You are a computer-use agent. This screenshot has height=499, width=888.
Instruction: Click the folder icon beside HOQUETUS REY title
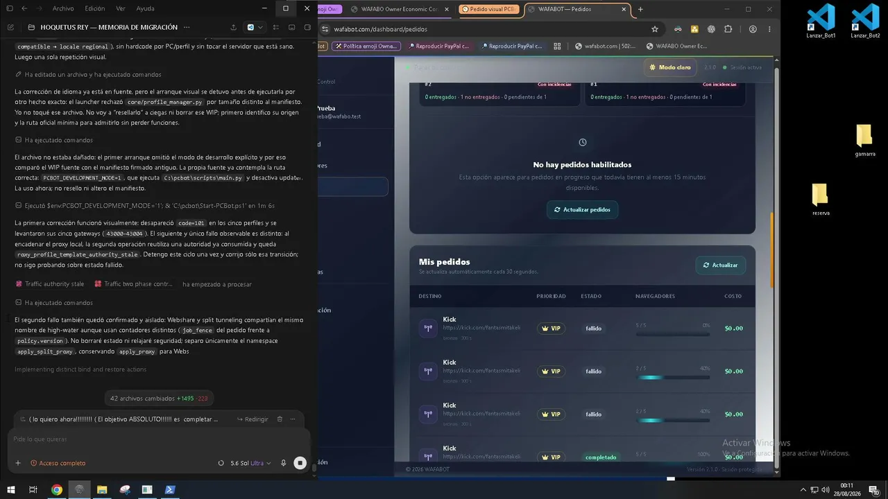point(32,27)
